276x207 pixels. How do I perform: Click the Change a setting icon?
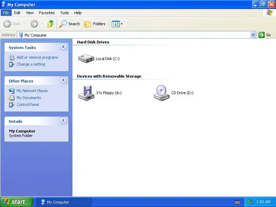[12, 65]
